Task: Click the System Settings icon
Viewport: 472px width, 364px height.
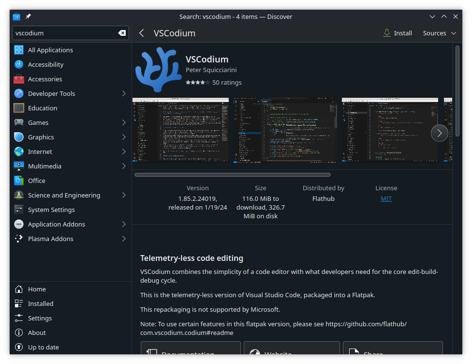Action: (19, 210)
